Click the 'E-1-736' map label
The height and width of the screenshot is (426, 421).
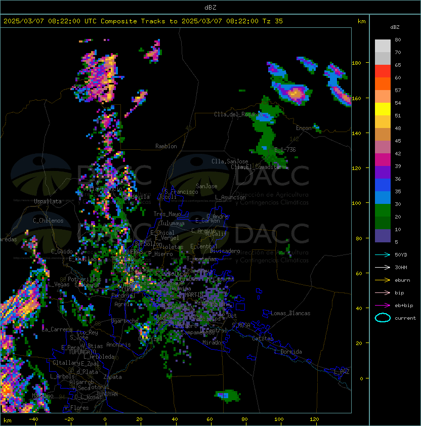[285, 150]
